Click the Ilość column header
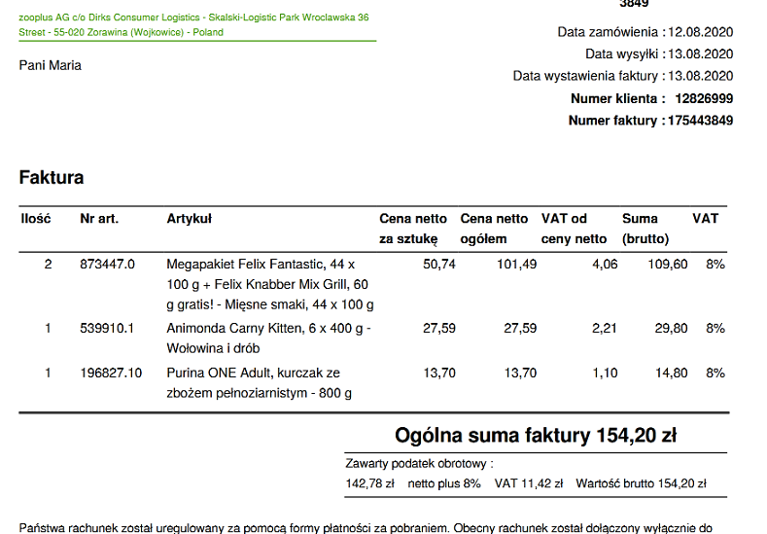Viewport: 767px width, 534px height. (36, 219)
